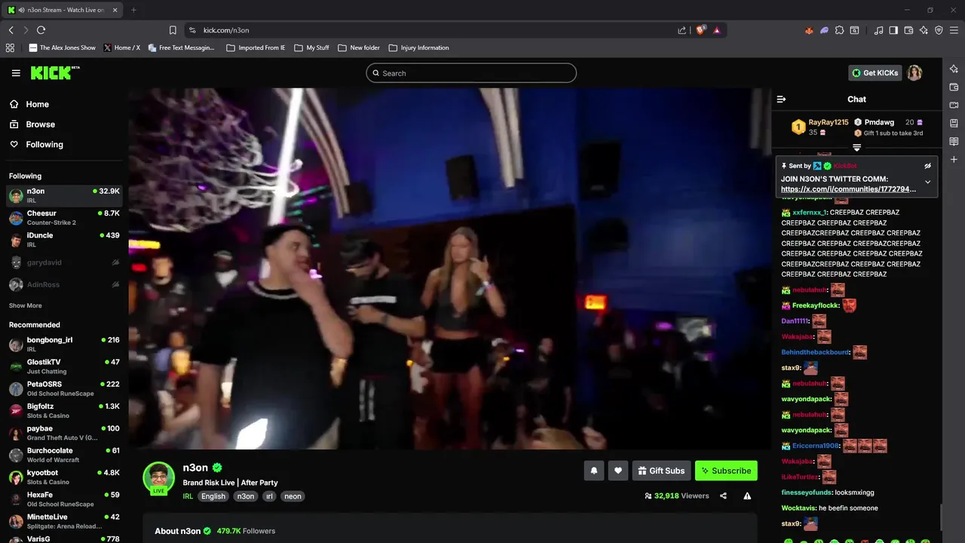Open the purple ghost extension
The image size is (965, 543).
(825, 30)
